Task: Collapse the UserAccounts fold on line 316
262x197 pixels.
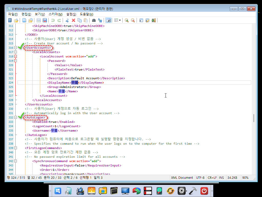Action: (16, 48)
